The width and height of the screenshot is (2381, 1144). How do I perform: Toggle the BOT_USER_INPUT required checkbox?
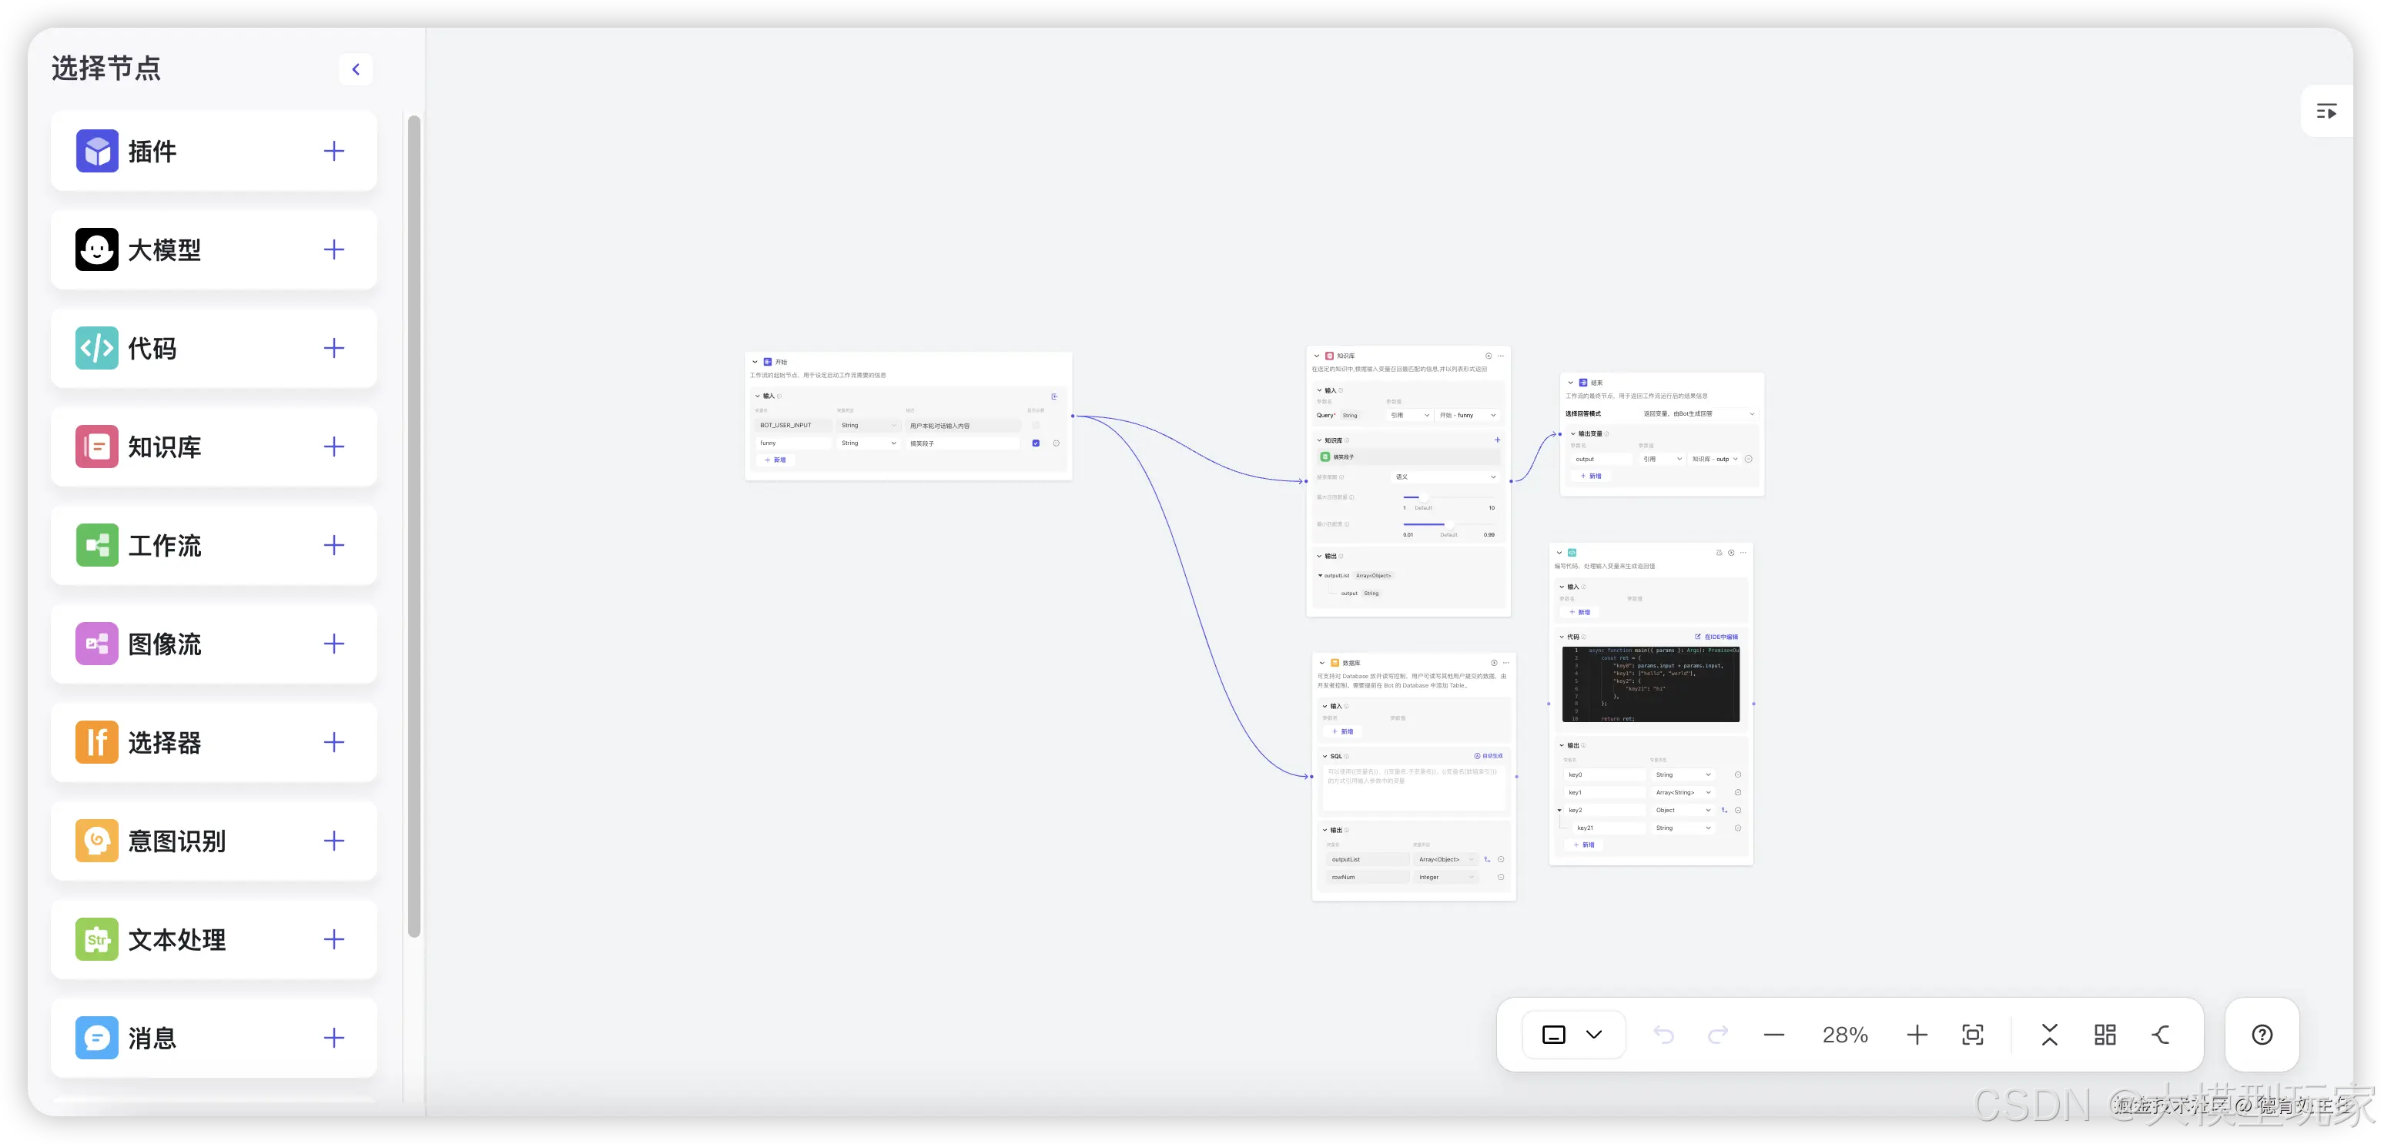(1035, 426)
